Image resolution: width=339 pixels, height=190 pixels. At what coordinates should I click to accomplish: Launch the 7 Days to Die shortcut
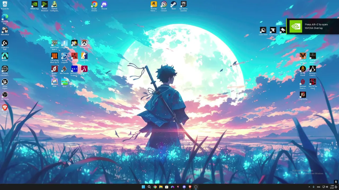303,96
